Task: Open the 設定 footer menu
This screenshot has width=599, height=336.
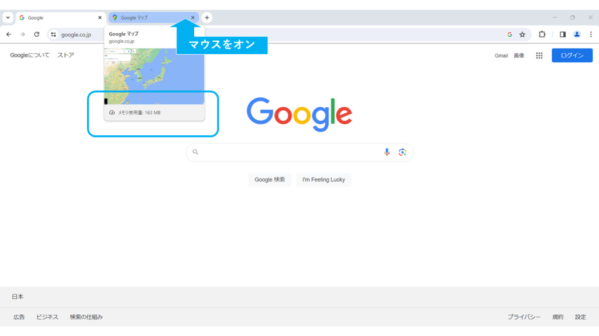Action: point(580,317)
